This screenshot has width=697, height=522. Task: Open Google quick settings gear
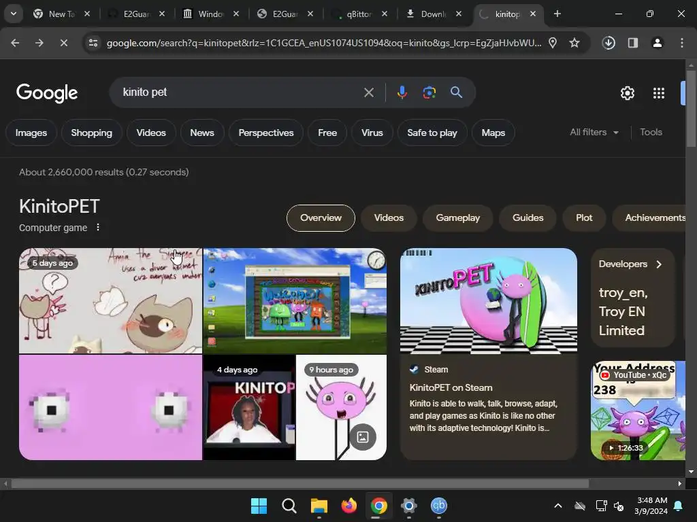pos(627,93)
